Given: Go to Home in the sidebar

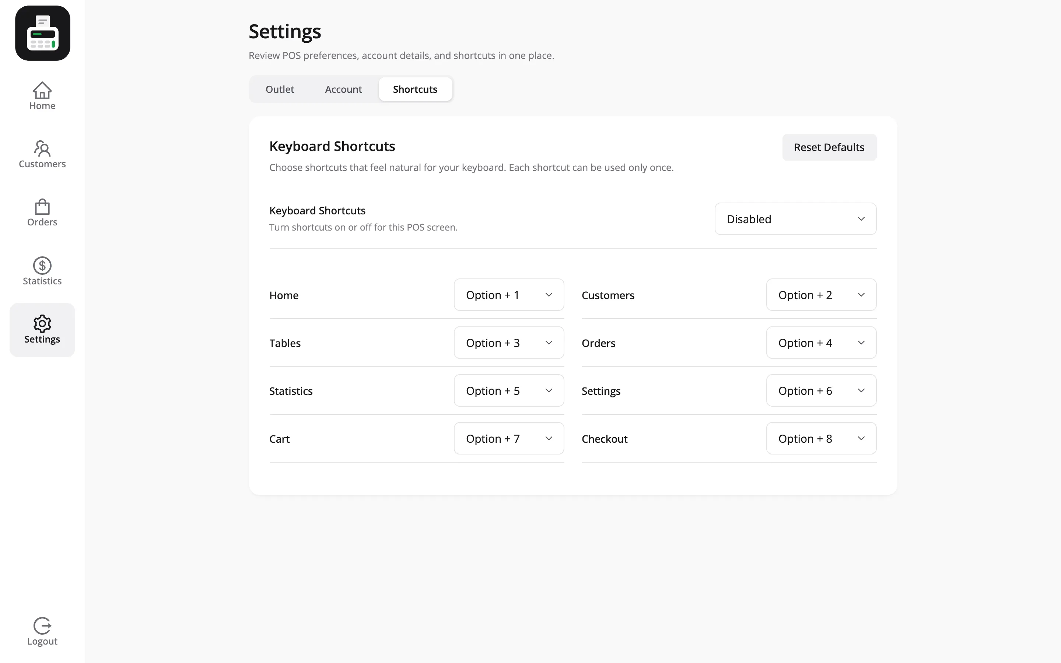Looking at the screenshot, I should [42, 96].
